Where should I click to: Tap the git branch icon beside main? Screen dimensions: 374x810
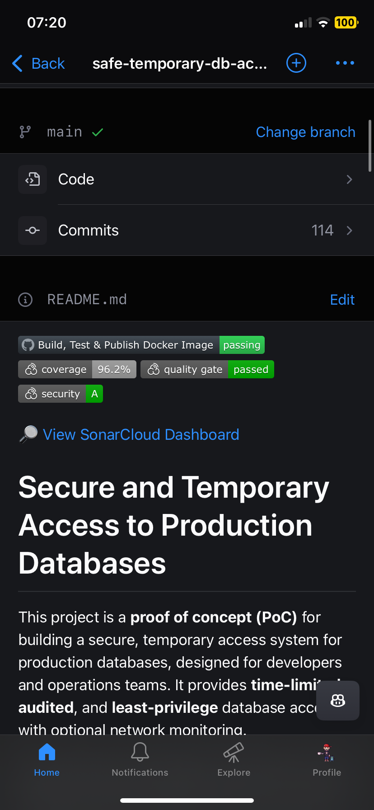click(x=25, y=132)
